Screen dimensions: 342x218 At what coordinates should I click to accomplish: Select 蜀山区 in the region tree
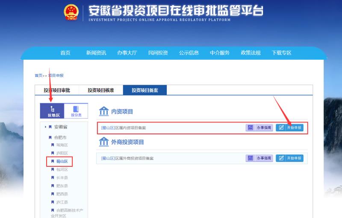[x=62, y=161]
